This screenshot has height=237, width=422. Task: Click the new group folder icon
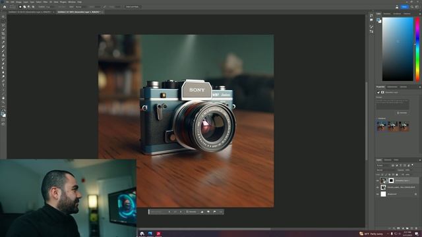coord(407,228)
